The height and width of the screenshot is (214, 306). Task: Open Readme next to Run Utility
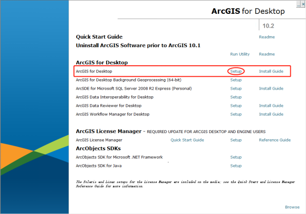266,54
